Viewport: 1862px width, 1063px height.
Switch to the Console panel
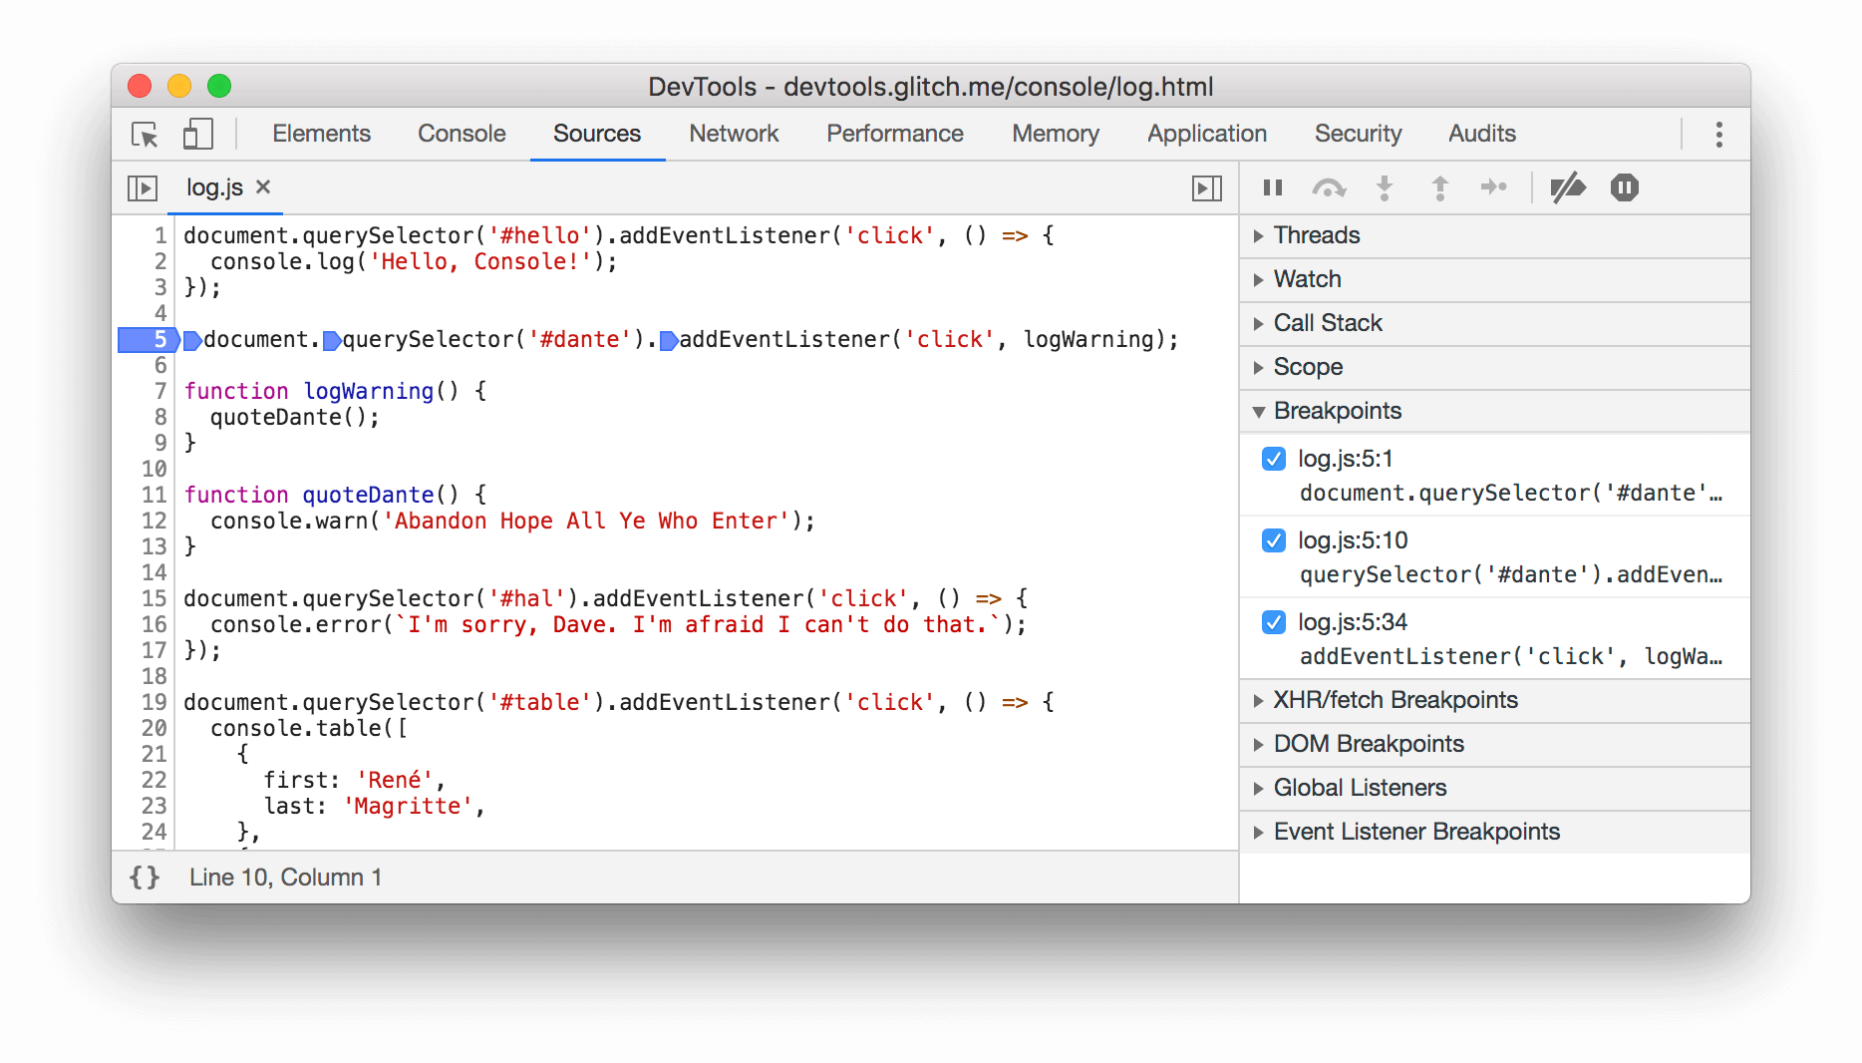point(461,134)
